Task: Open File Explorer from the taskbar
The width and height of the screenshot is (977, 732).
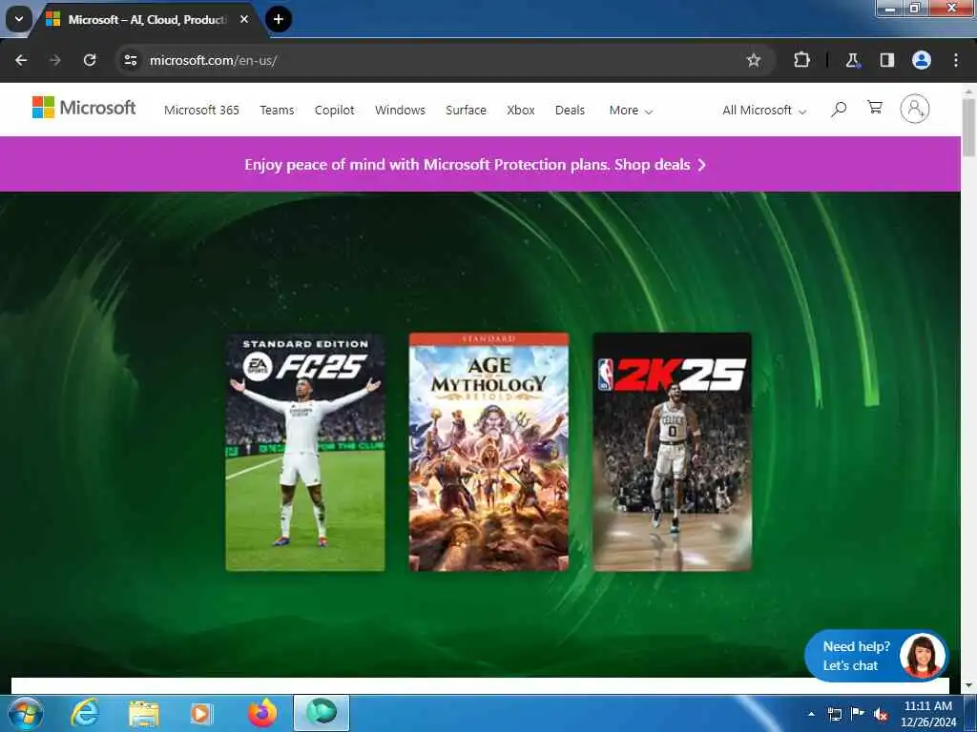Action: pyautogui.click(x=144, y=714)
